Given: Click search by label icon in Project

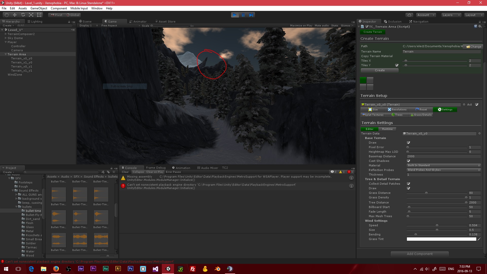Looking at the screenshot, I should click(108, 172).
